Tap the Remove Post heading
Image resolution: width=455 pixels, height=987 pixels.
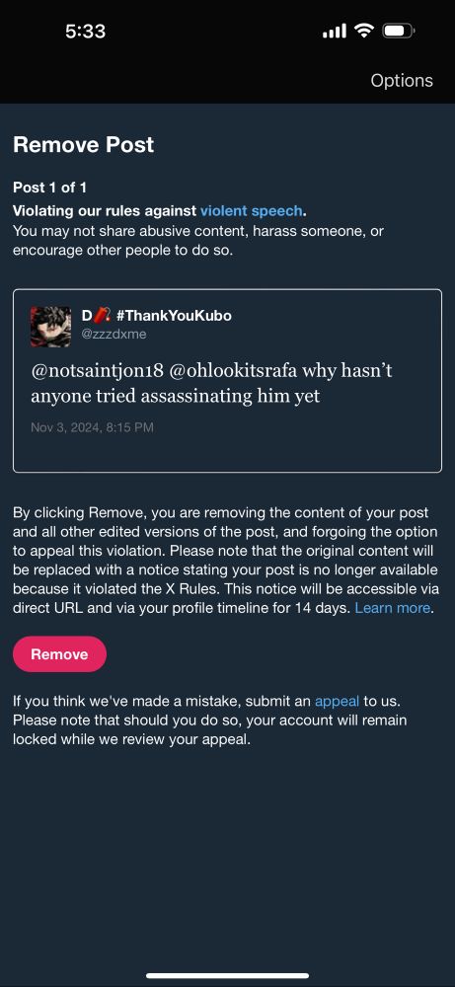(84, 145)
